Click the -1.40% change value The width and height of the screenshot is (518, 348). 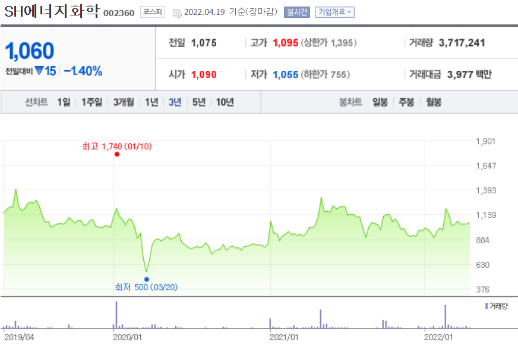(83, 71)
